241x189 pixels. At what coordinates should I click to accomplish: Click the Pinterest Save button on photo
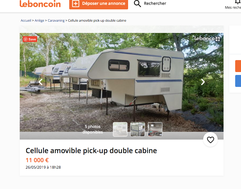click(x=30, y=39)
